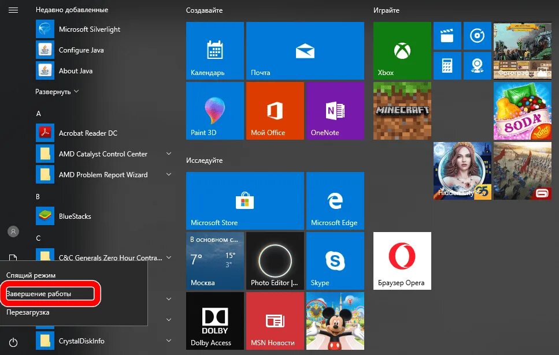Open the Microsoft Store tile
Screen dimensions: 559x355
[x=245, y=201]
